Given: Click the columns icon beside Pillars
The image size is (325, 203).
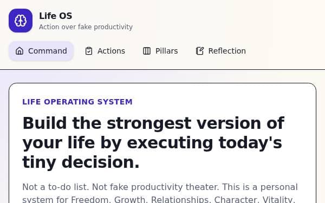Looking at the screenshot, I should point(147,51).
